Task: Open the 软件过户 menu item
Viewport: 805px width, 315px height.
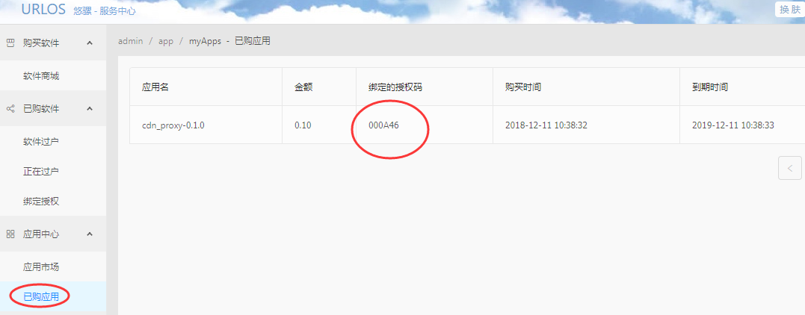Action: click(41, 142)
